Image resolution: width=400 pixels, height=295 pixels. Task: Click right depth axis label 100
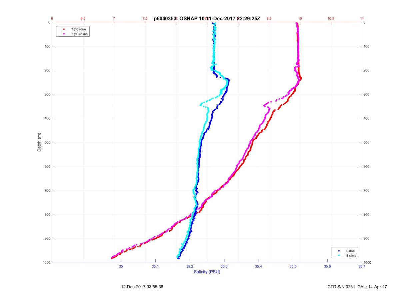pos(367,46)
